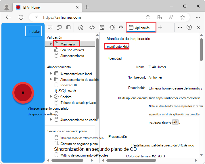205x164 pixels.
Task: Open app available install icon
Action: point(160,17)
